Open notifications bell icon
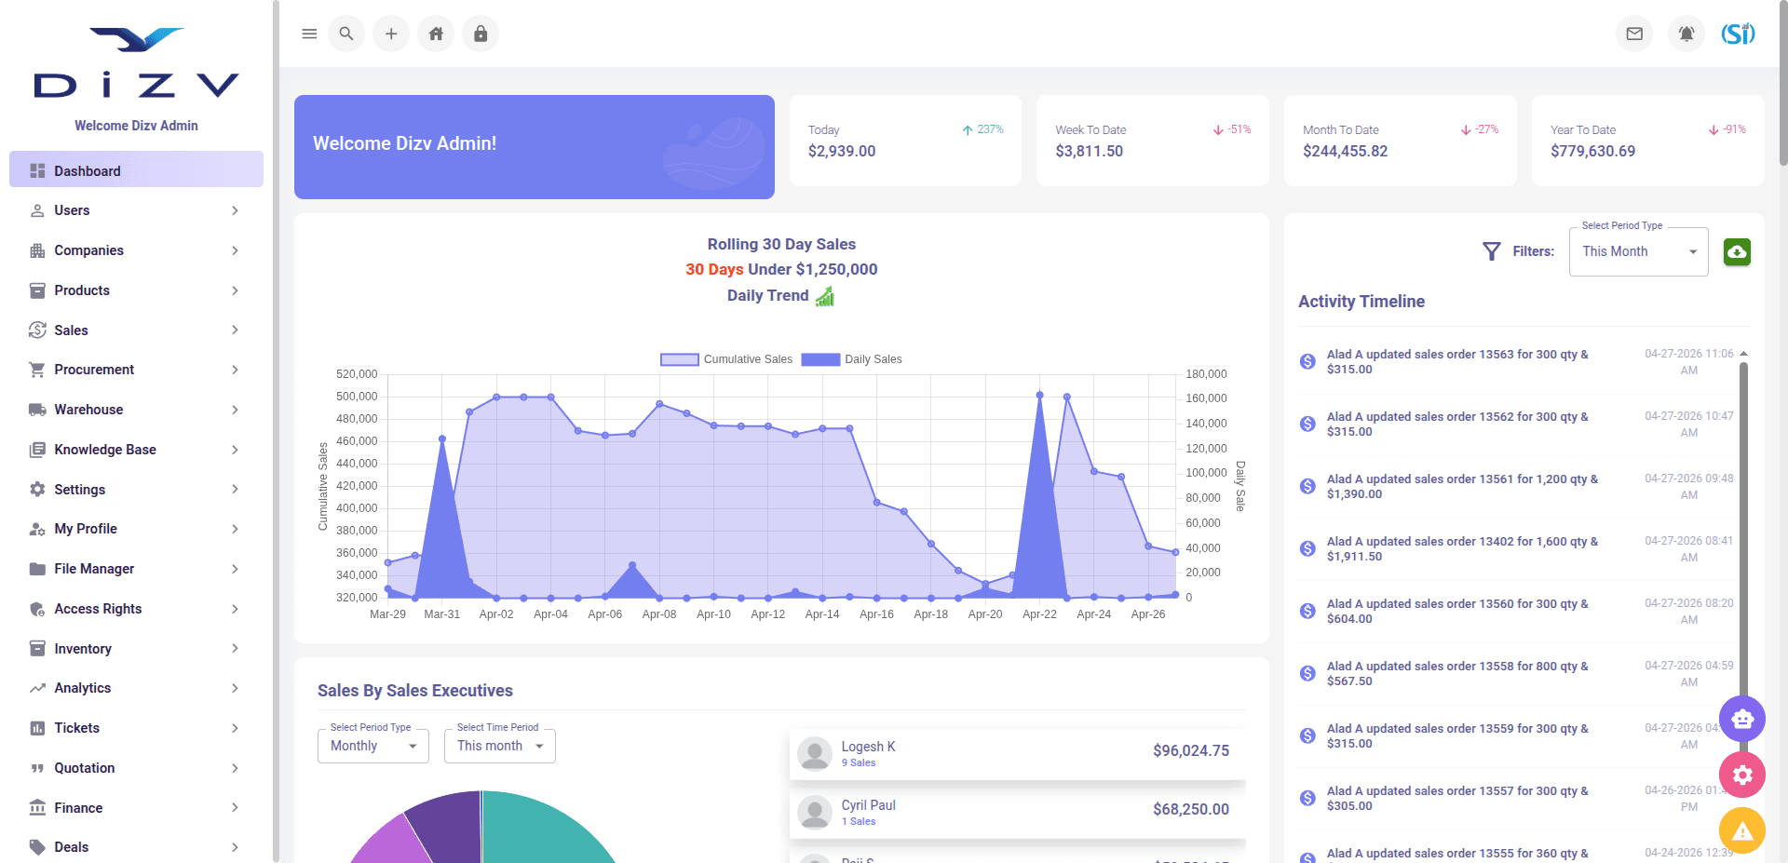The image size is (1788, 863). [1686, 34]
